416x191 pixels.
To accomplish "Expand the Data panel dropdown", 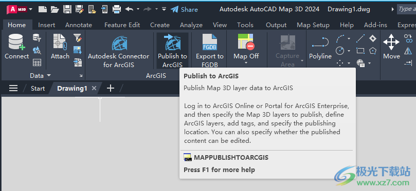I will (x=40, y=76).
